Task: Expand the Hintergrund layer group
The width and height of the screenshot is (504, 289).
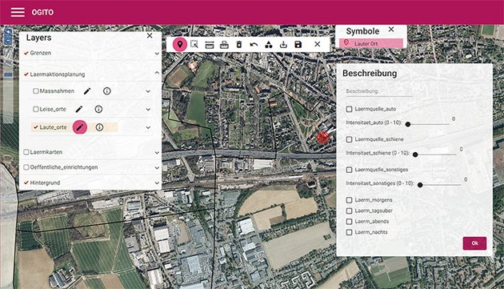Action: click(x=157, y=183)
